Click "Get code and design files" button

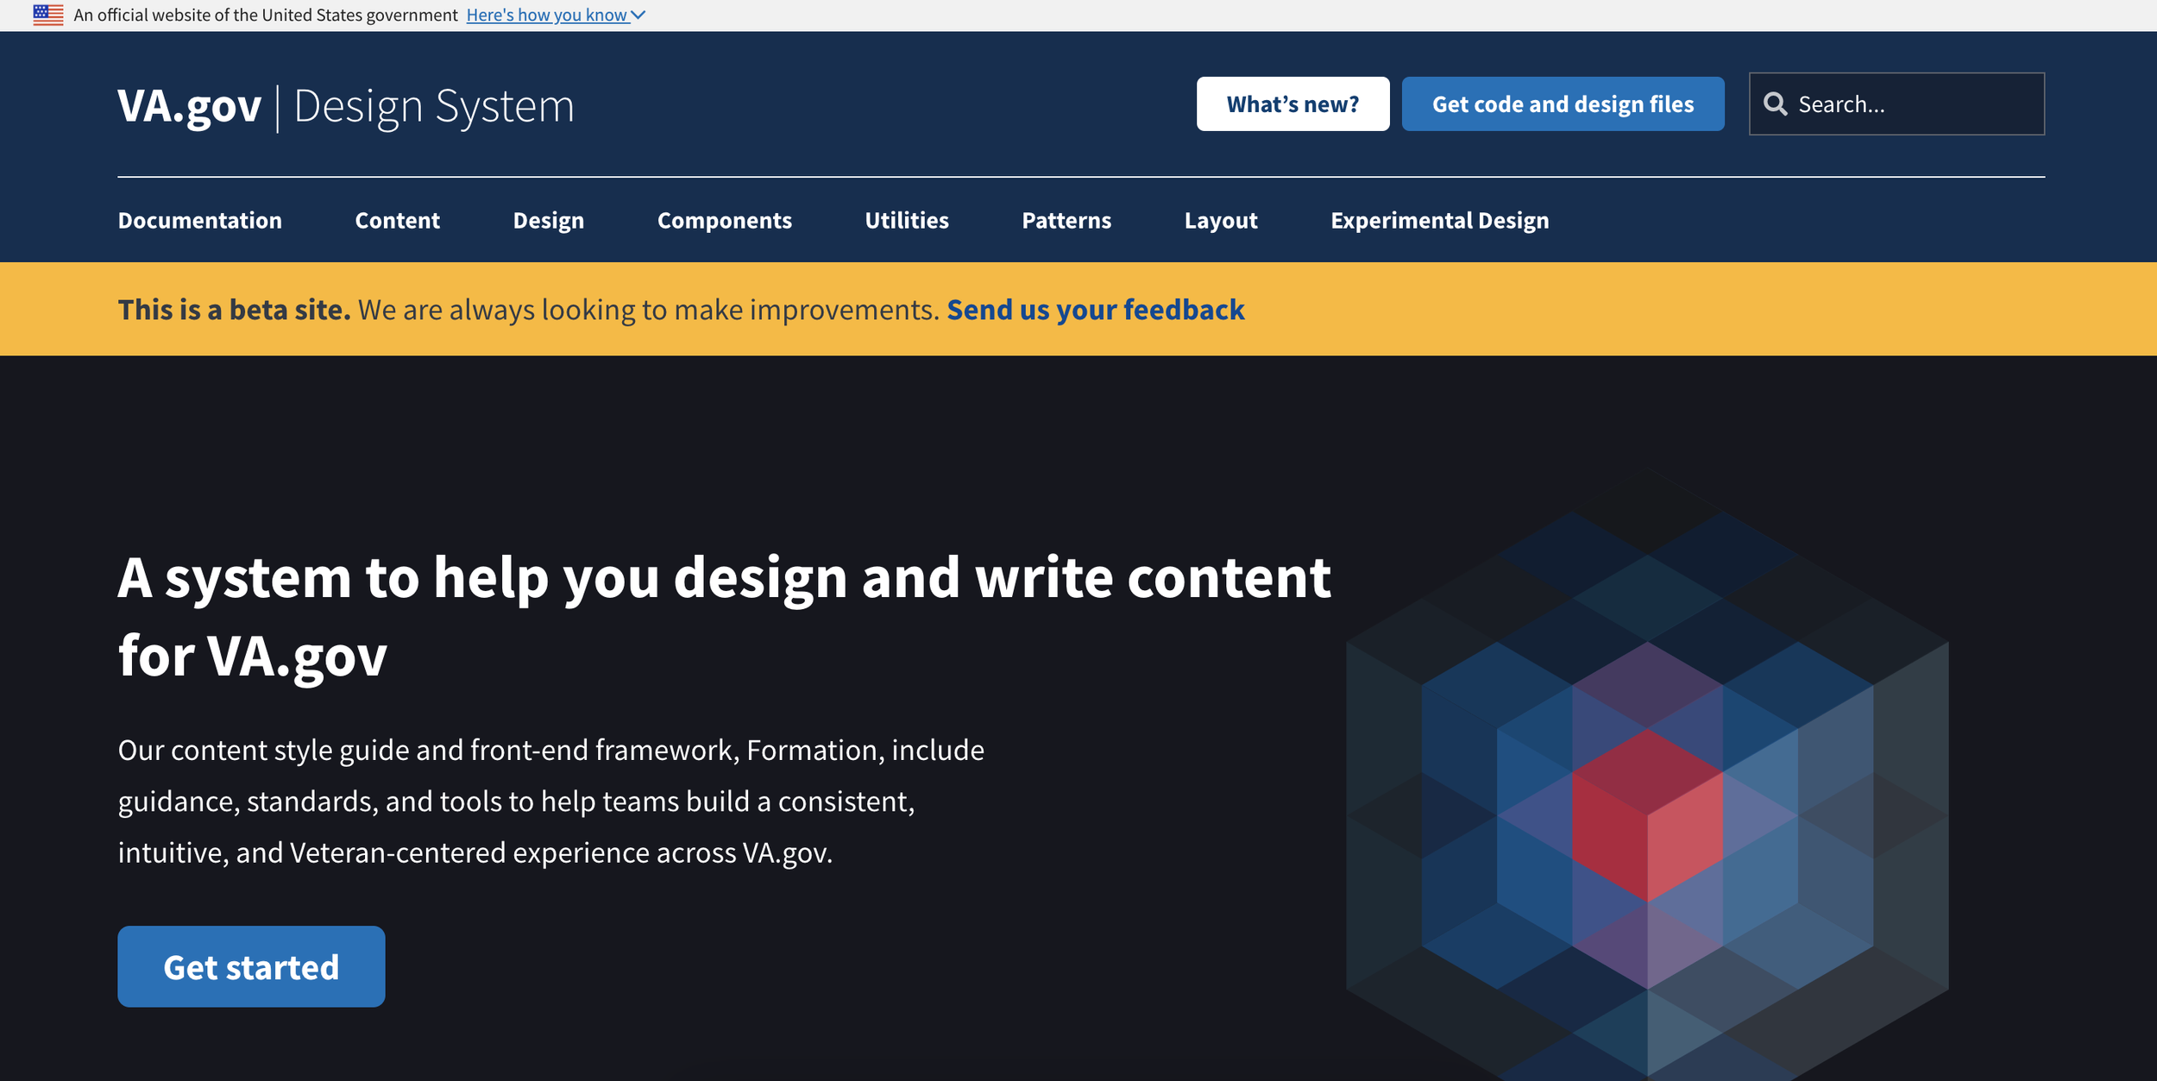(1563, 104)
